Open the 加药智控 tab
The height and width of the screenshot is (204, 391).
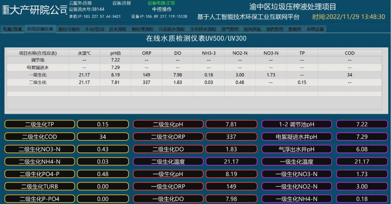pos(274,29)
